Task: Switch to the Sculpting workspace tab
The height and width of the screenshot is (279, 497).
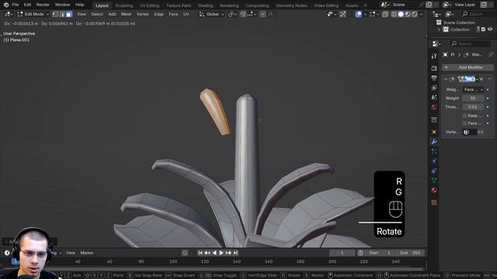Action: 124,5
